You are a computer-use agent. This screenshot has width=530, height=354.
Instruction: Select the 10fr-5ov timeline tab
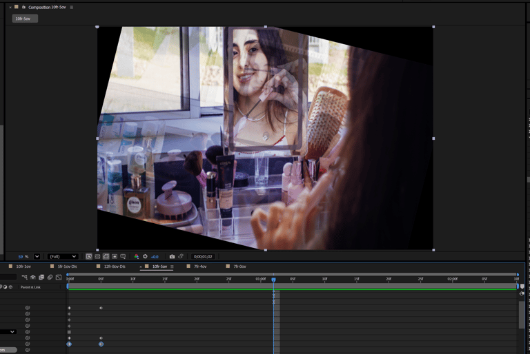pos(159,267)
